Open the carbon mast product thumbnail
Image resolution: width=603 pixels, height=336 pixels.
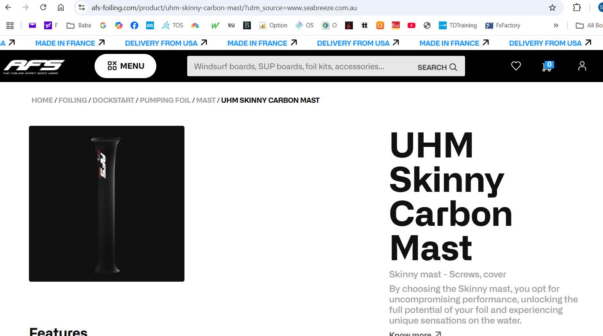coord(107,204)
